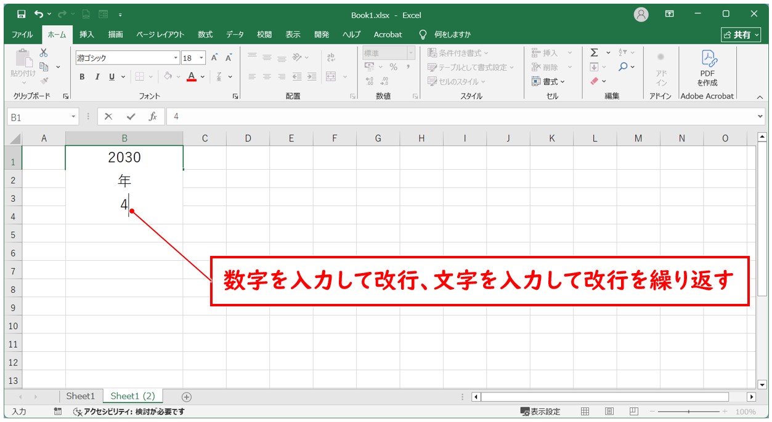This screenshot has width=772, height=422.
Task: Click the Select All corner triangle
Action: click(14, 138)
